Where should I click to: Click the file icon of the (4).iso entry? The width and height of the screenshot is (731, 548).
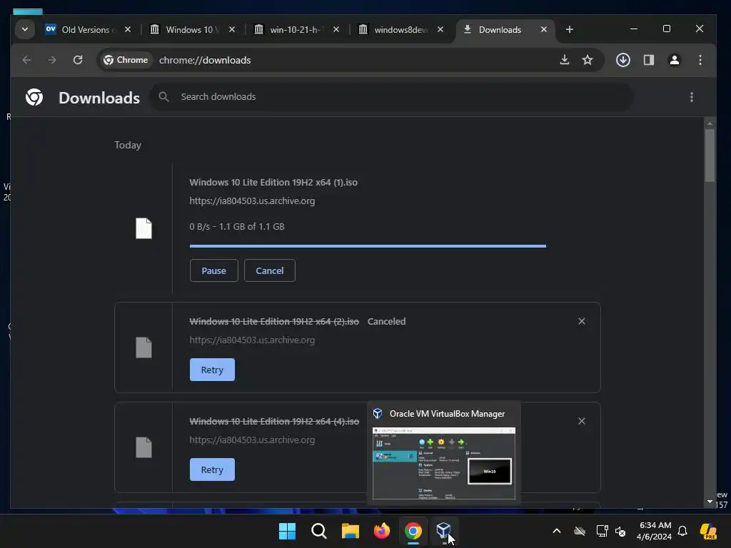(x=143, y=447)
